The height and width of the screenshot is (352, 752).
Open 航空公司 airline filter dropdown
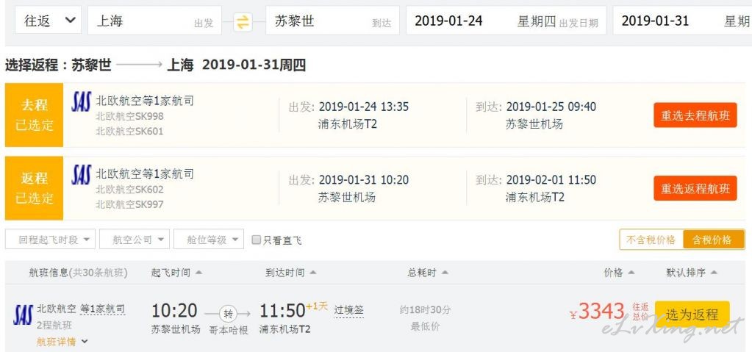[135, 240]
